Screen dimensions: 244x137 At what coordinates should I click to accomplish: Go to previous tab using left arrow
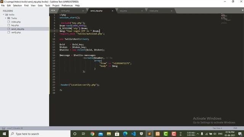(x=52, y=10)
